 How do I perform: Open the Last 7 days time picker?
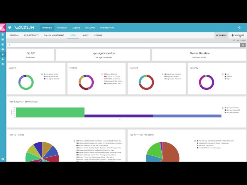239,40
